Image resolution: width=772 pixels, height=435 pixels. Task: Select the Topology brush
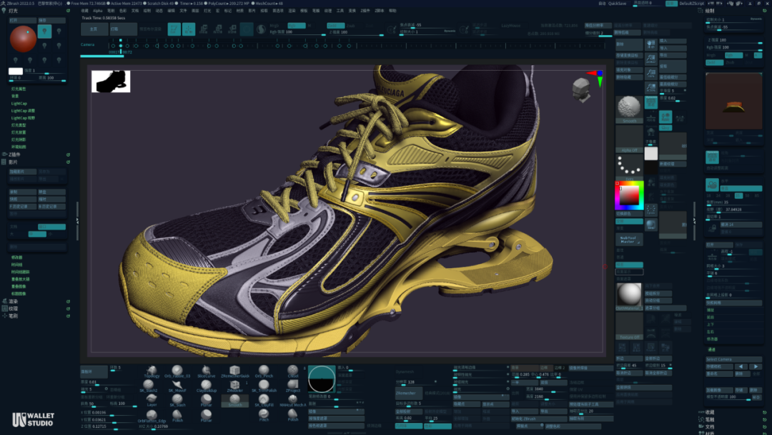152,371
